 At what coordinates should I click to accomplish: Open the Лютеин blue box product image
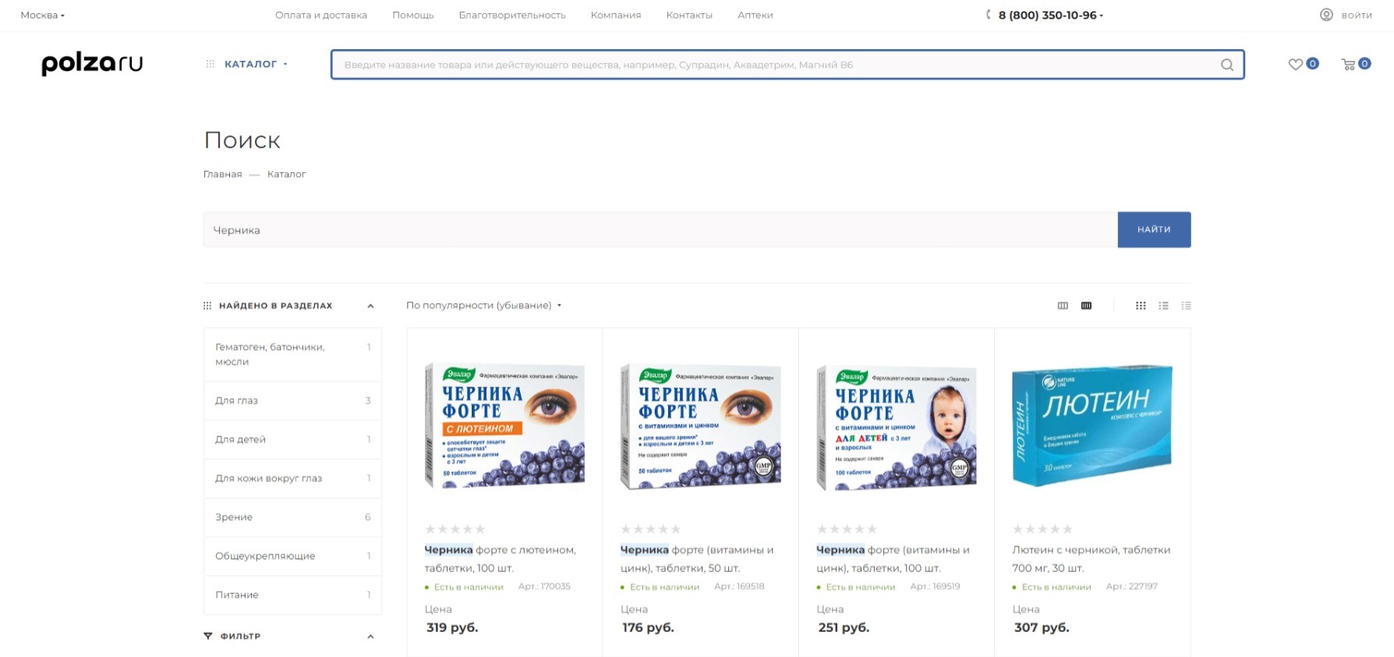click(1092, 425)
